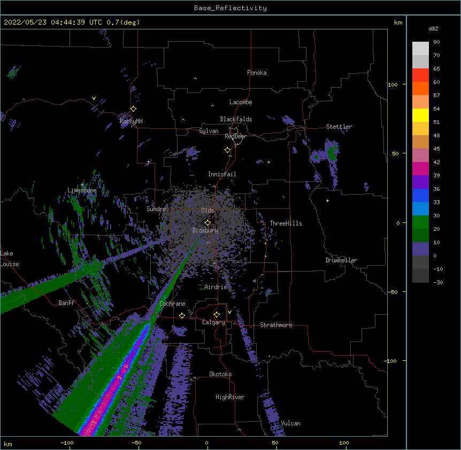The width and height of the screenshot is (461, 450).
Task: Click the Airdrie city label
Action: (x=216, y=287)
